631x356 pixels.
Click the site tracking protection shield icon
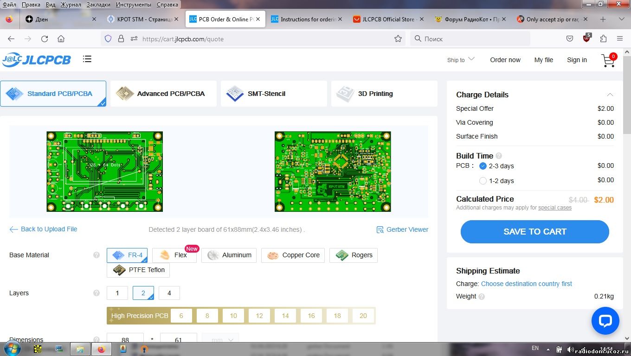108,39
